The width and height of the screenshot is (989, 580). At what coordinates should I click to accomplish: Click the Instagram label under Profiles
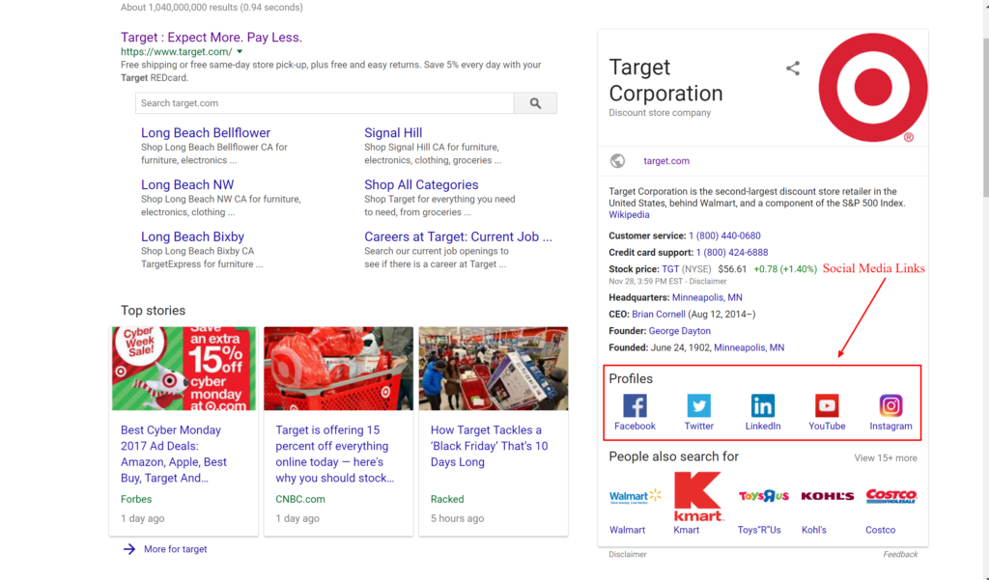click(x=890, y=427)
